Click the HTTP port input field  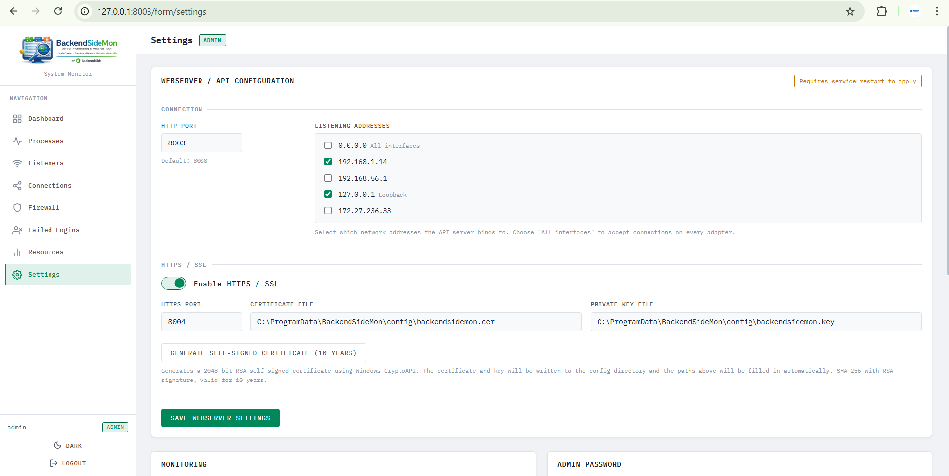coord(201,143)
